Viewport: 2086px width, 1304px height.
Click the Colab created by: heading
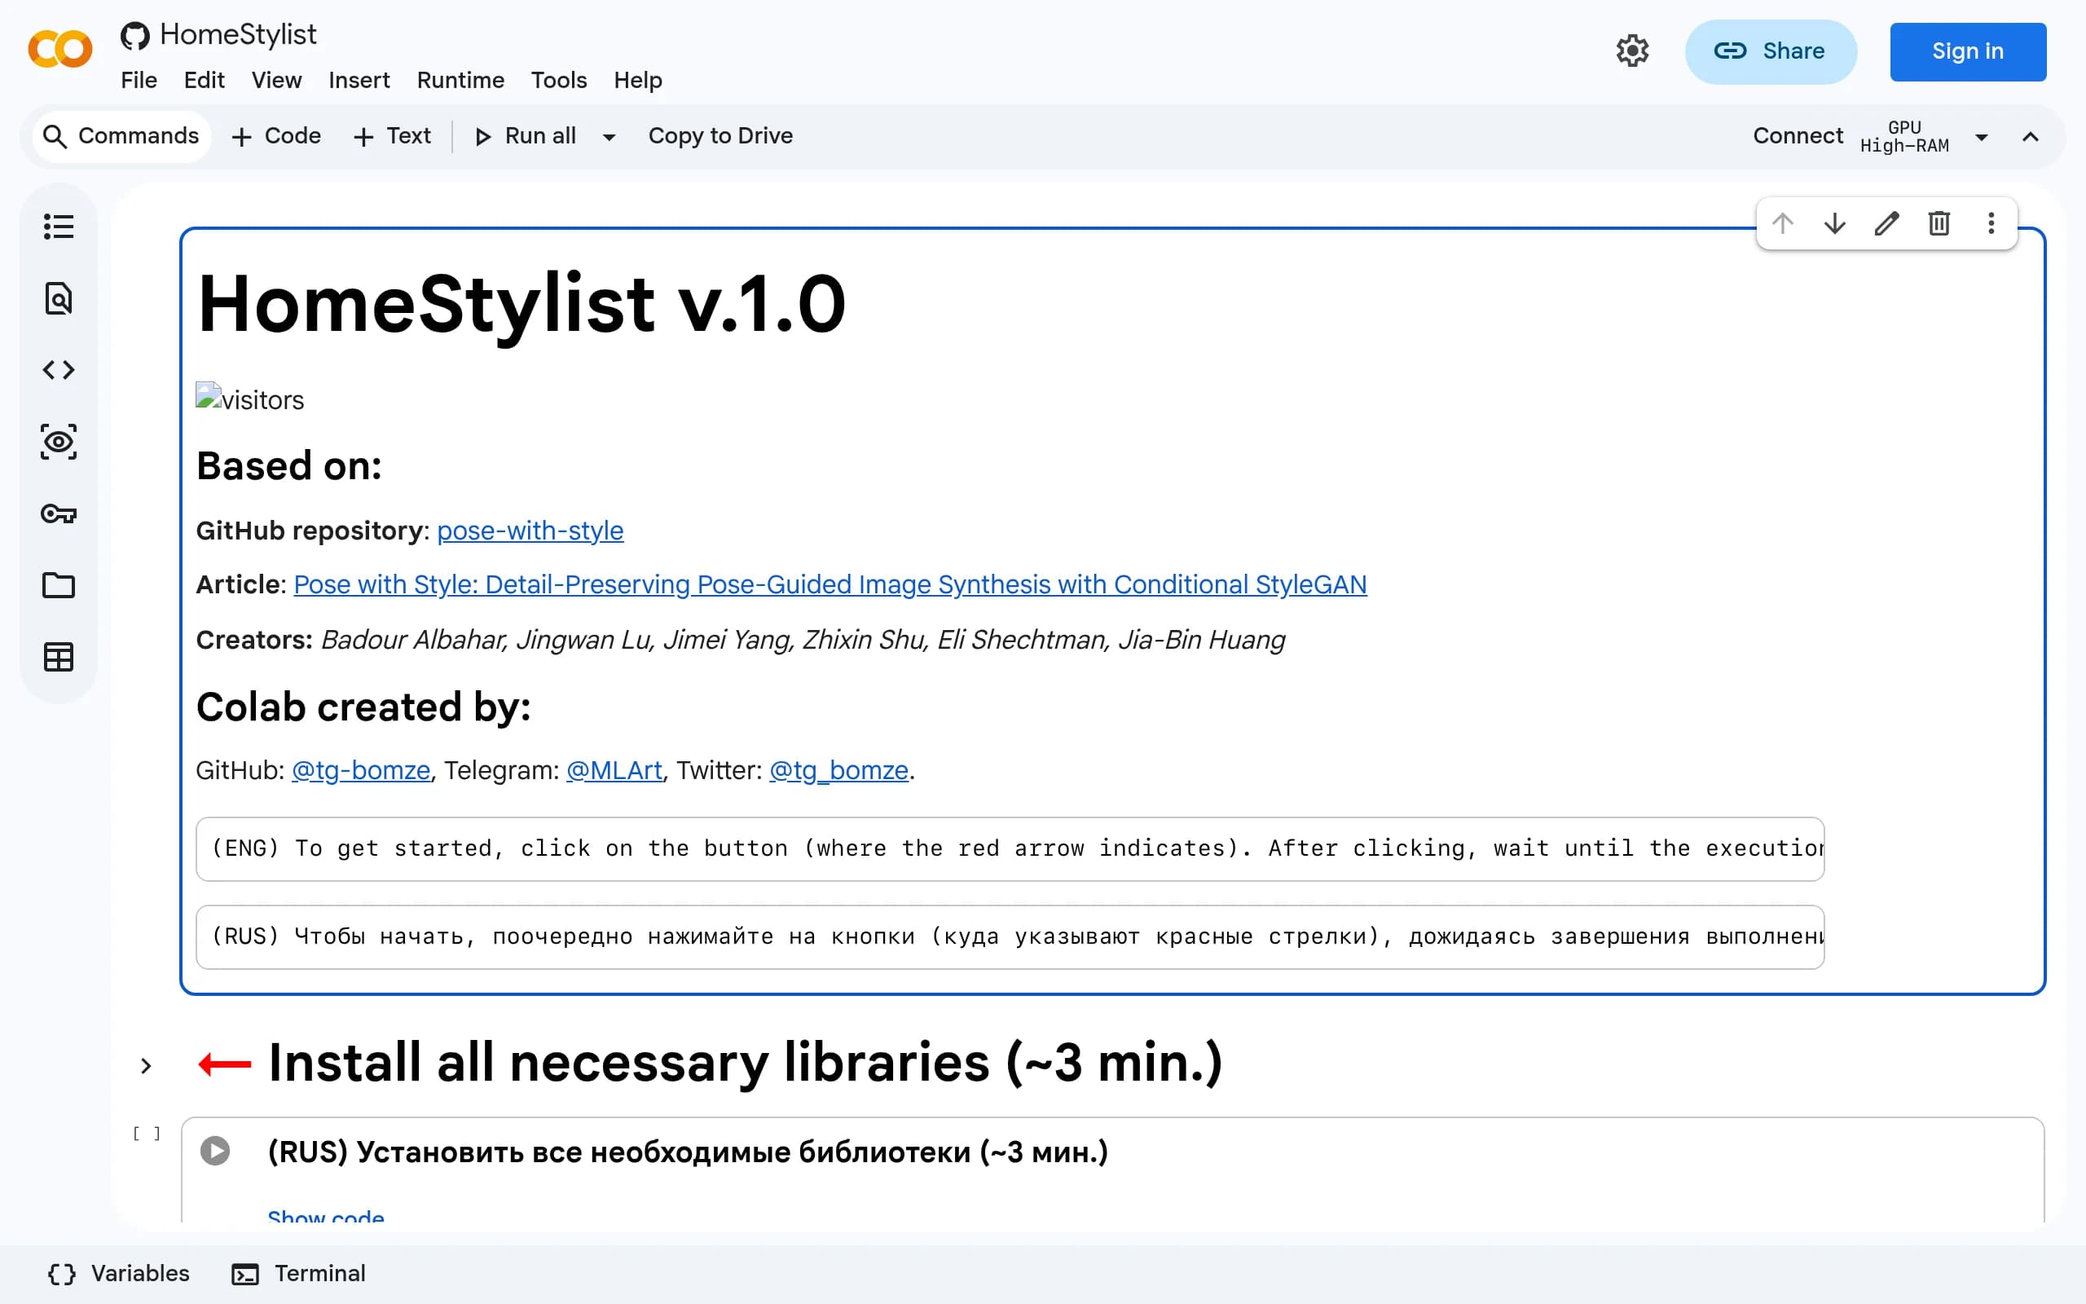363,707
